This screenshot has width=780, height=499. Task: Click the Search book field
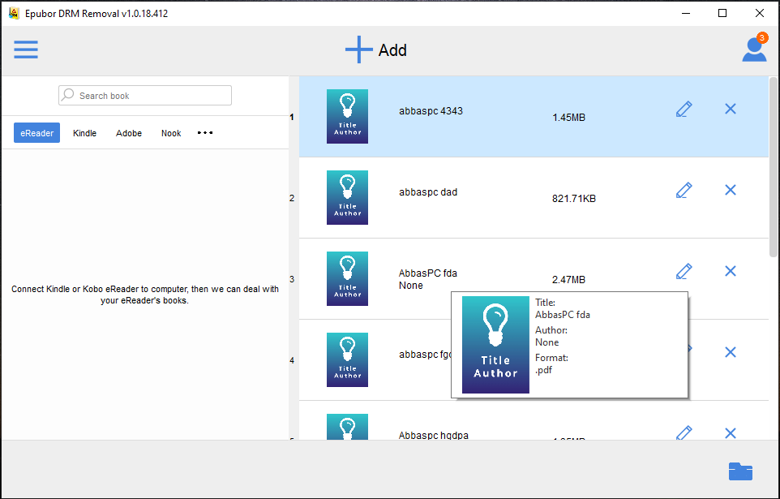pos(145,96)
